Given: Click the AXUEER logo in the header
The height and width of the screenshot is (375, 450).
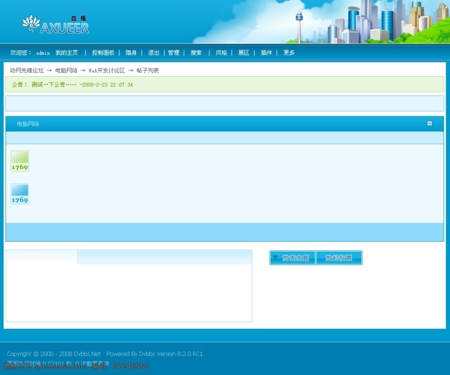Looking at the screenshot, I should click(56, 25).
